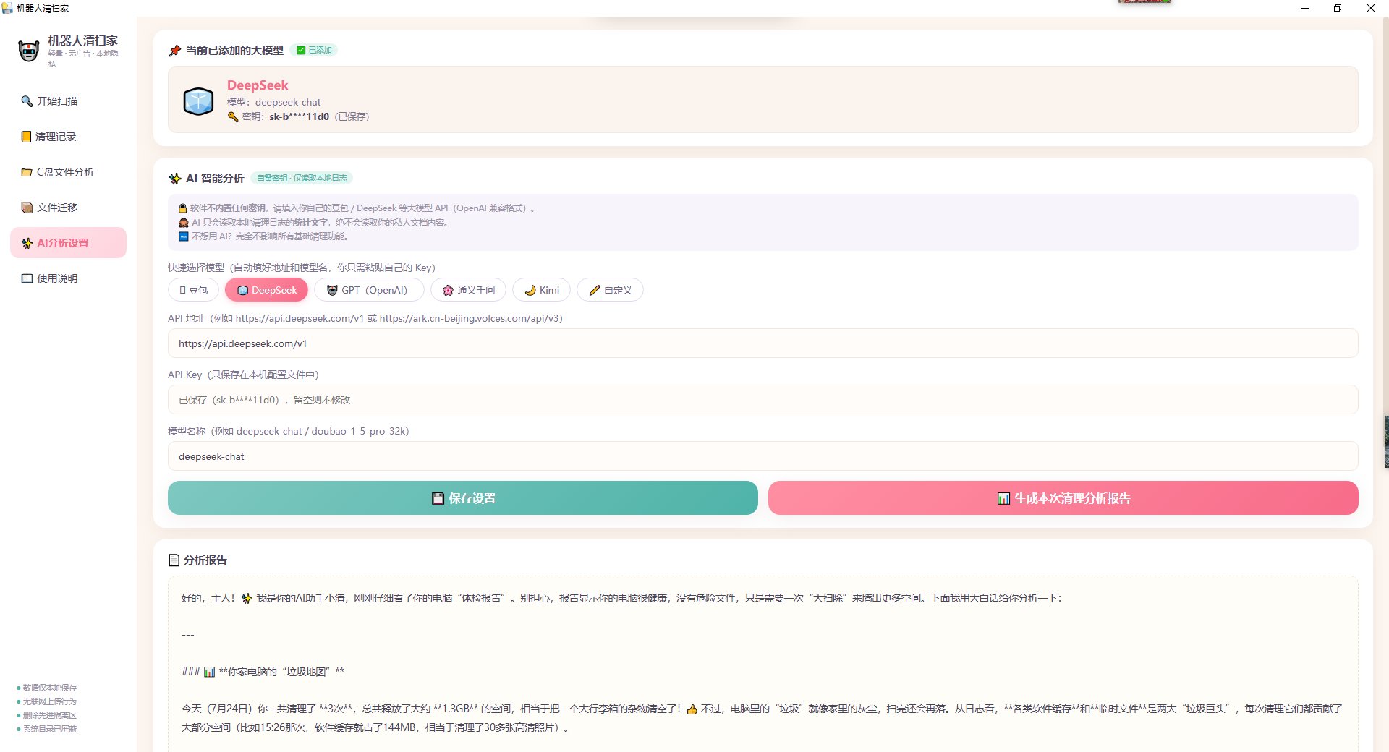Click the sk-b****11d0 key text in card
The image size is (1389, 752).
299,116
